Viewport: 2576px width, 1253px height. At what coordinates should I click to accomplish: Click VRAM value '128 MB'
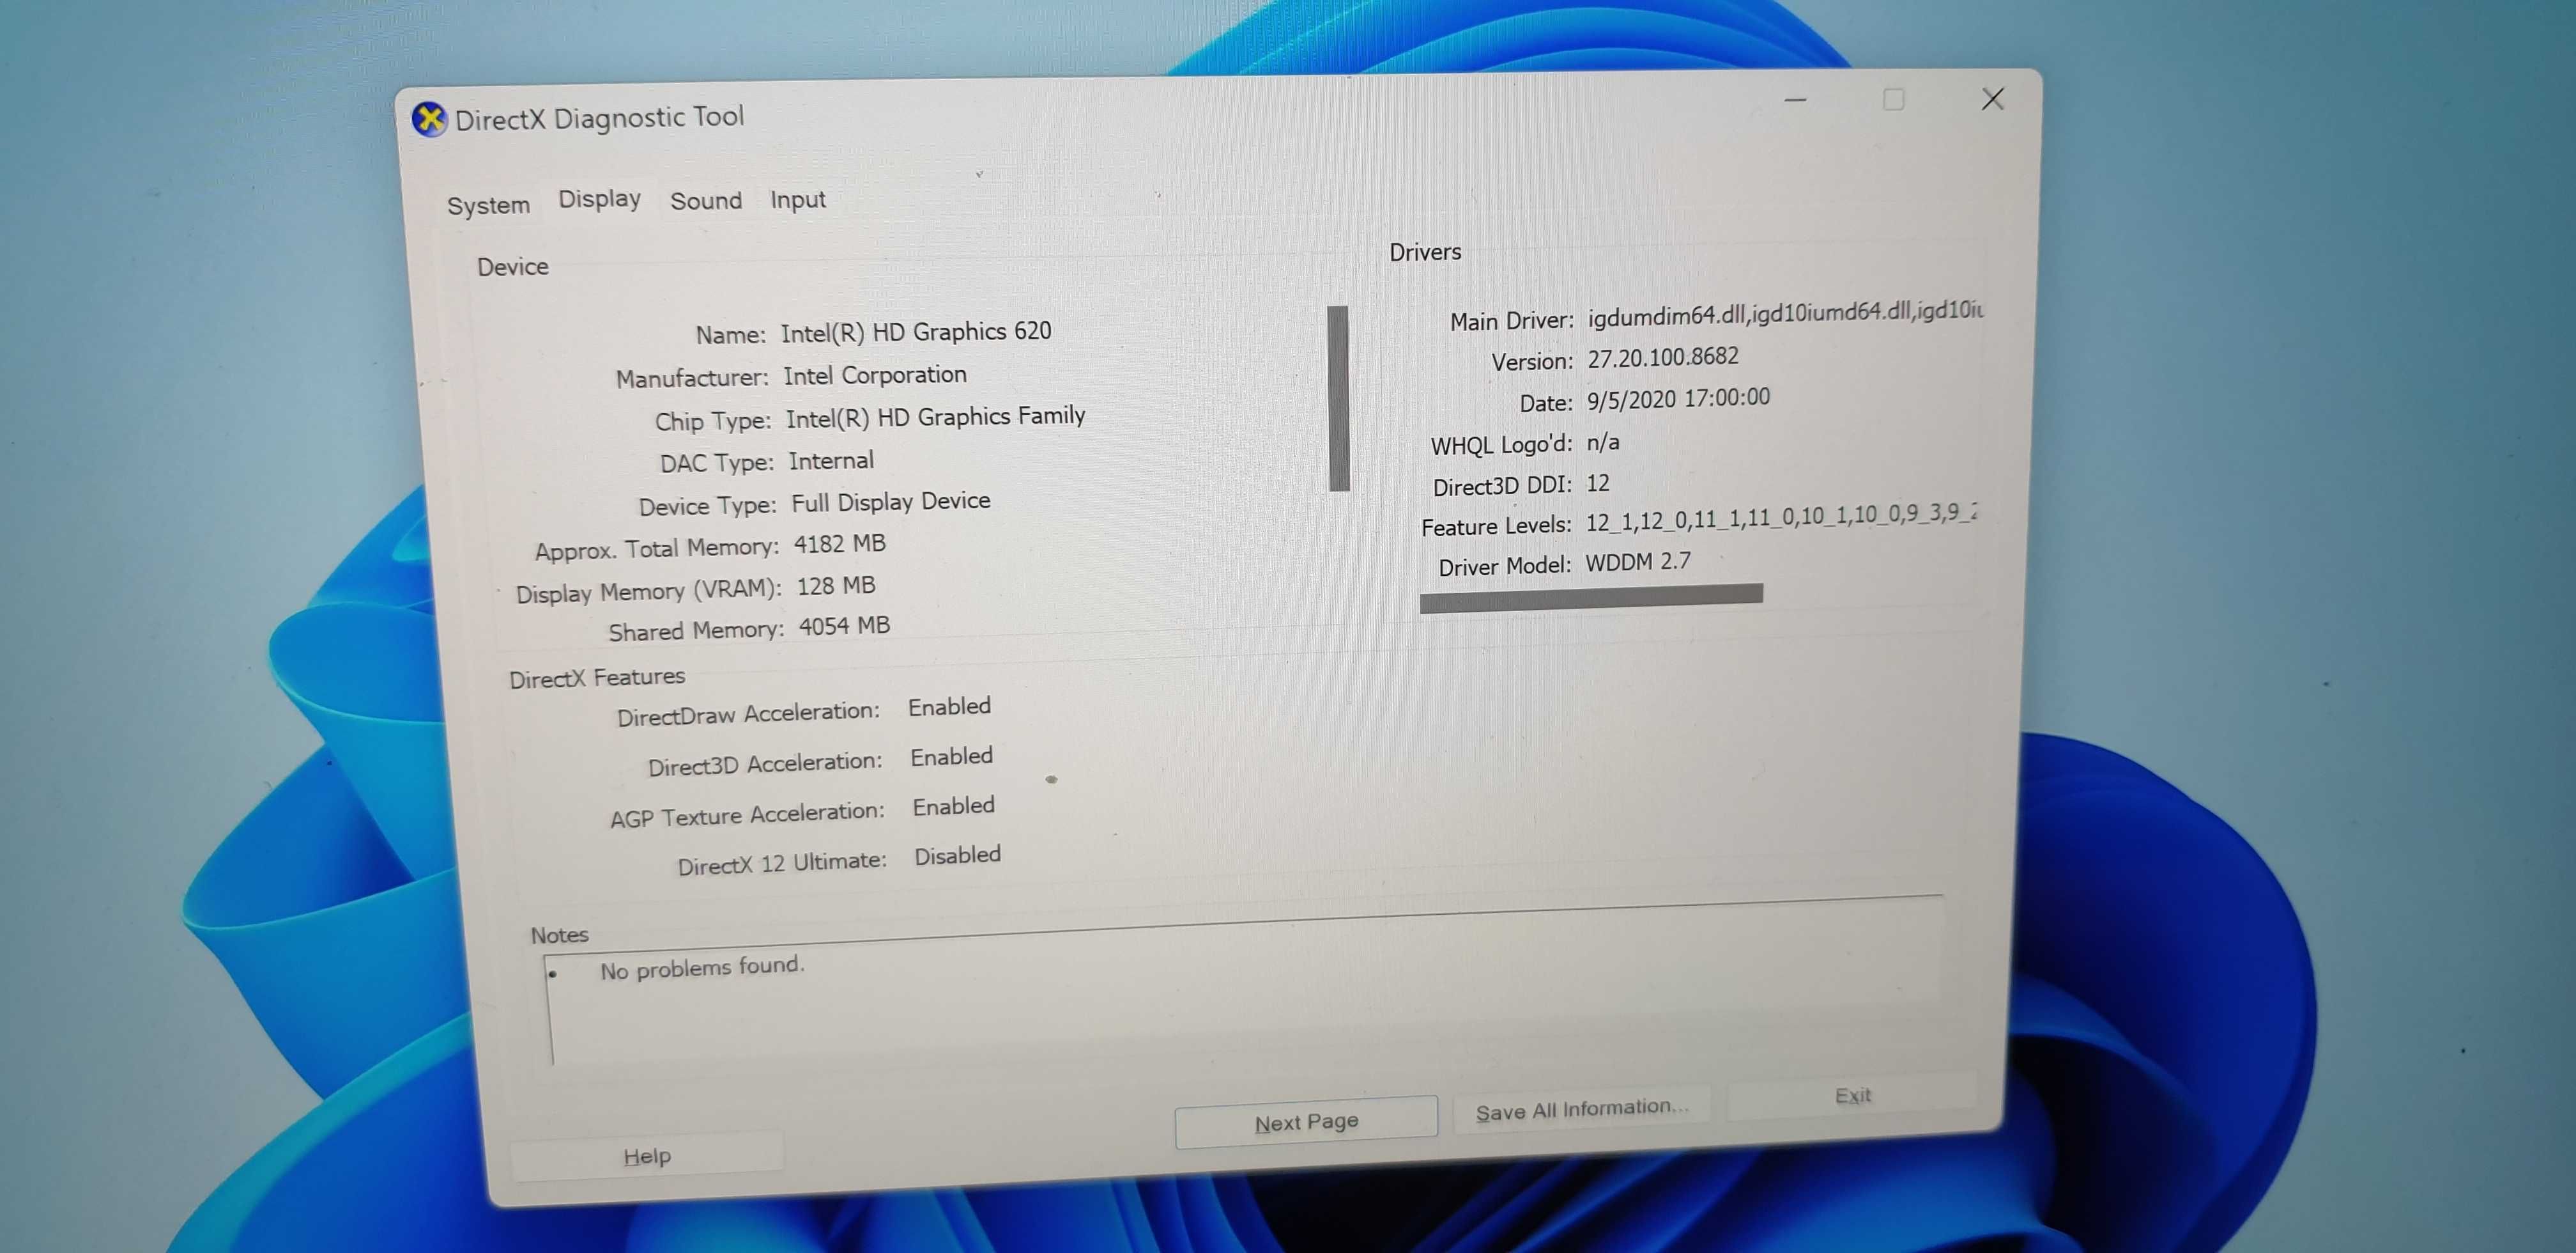point(835,586)
